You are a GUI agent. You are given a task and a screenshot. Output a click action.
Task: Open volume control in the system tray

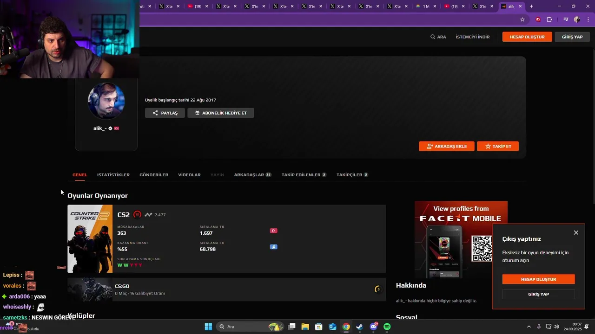[556, 327]
